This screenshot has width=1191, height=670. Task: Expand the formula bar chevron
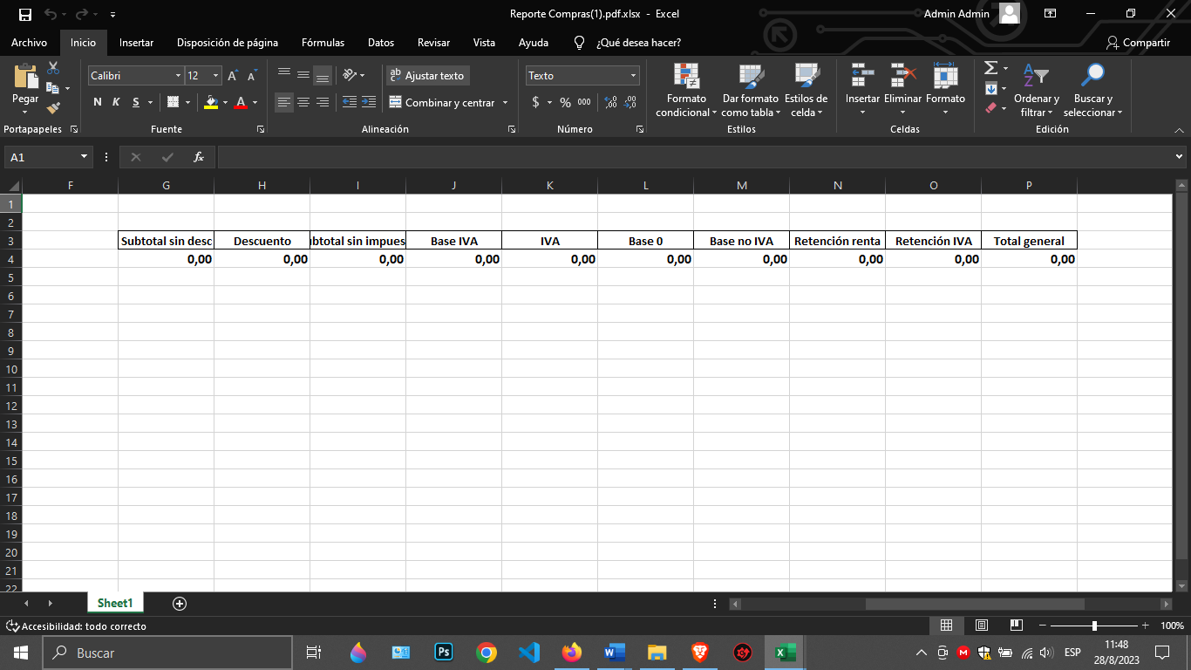(1180, 157)
